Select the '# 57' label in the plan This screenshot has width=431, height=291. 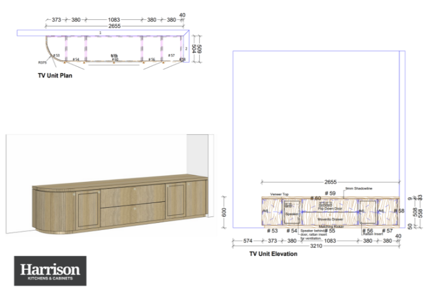tap(171, 56)
